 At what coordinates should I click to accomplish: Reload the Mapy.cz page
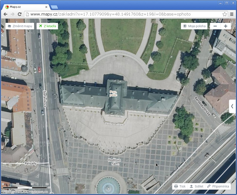point(19,14)
